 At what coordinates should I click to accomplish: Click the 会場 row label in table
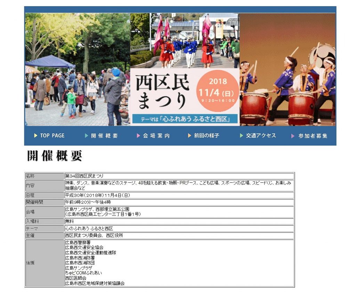click(44, 212)
